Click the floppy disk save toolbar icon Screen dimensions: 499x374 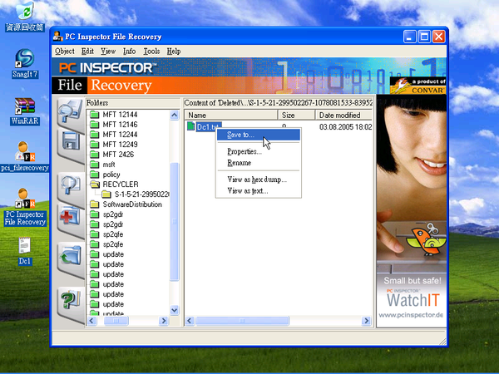[x=71, y=141]
